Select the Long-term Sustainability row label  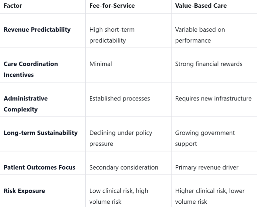(x=40, y=133)
